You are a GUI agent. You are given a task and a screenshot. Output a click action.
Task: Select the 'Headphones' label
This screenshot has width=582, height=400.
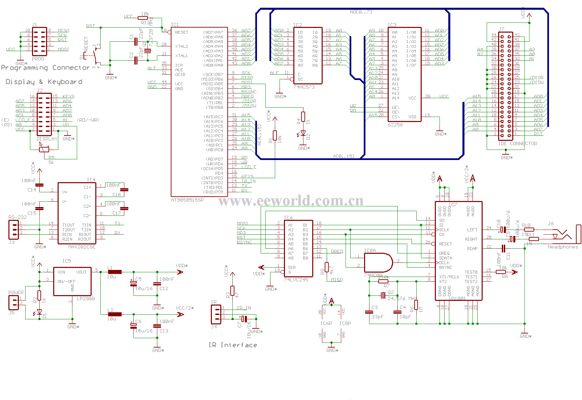click(x=563, y=247)
